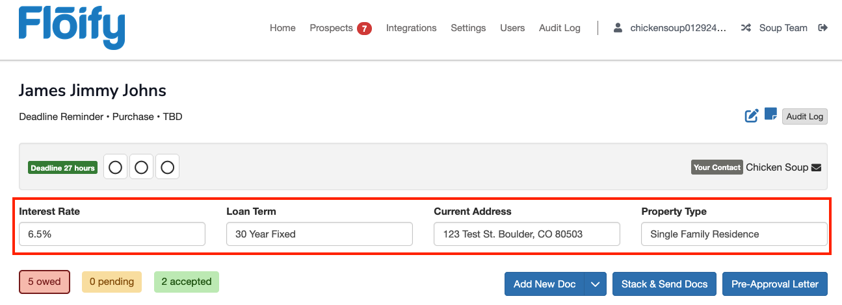Click the logout arrow icon

point(822,28)
